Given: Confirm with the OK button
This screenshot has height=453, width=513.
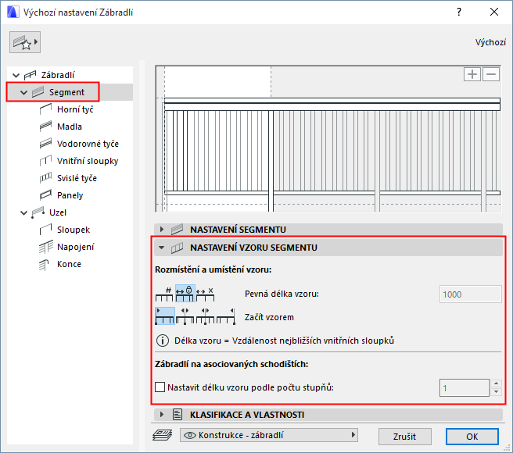Looking at the screenshot, I should tap(472, 437).
